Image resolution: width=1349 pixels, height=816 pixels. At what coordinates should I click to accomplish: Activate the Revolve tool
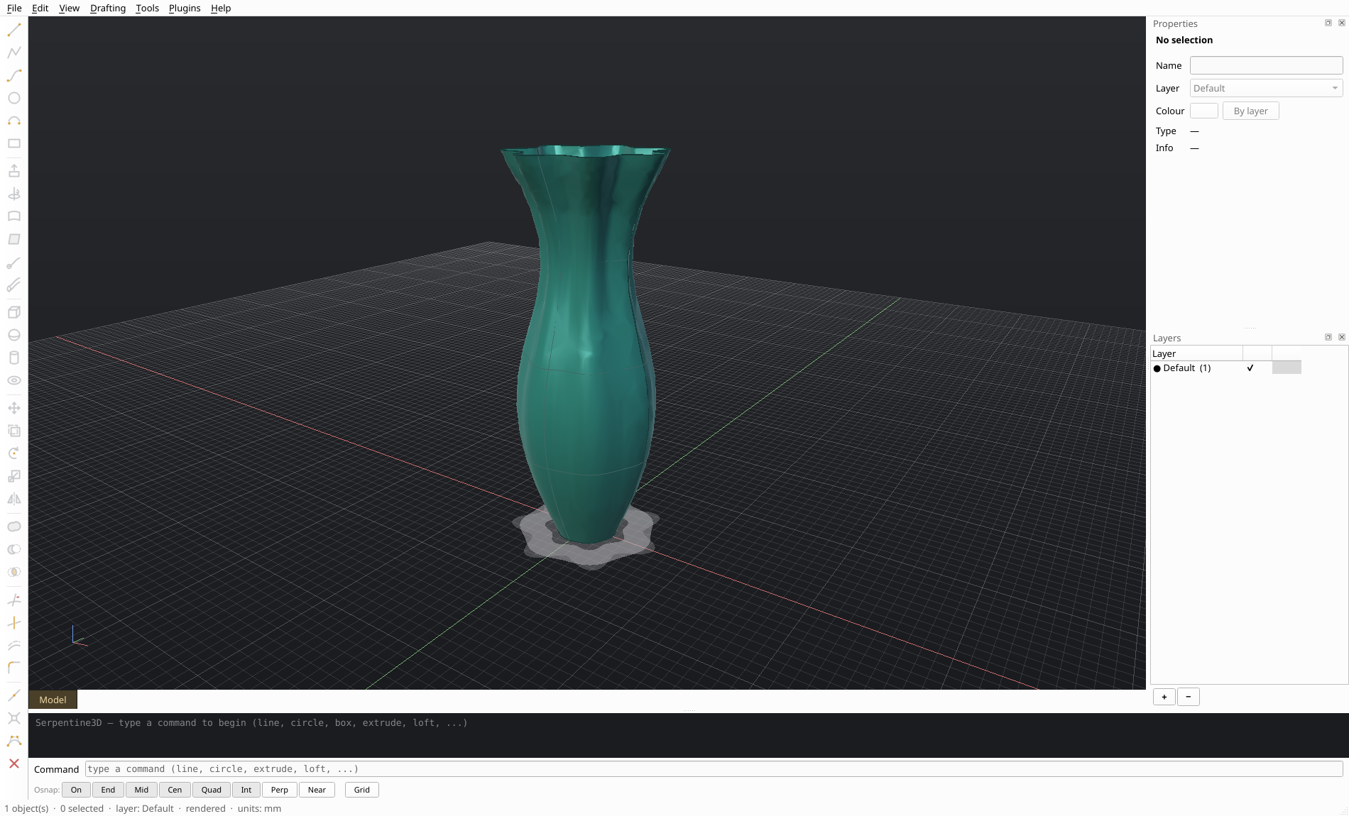14,194
